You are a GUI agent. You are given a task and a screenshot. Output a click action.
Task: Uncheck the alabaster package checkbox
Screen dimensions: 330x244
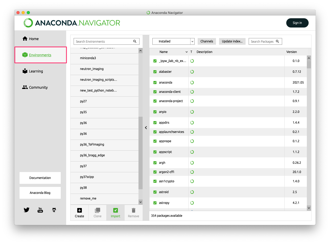pyautogui.click(x=155, y=72)
